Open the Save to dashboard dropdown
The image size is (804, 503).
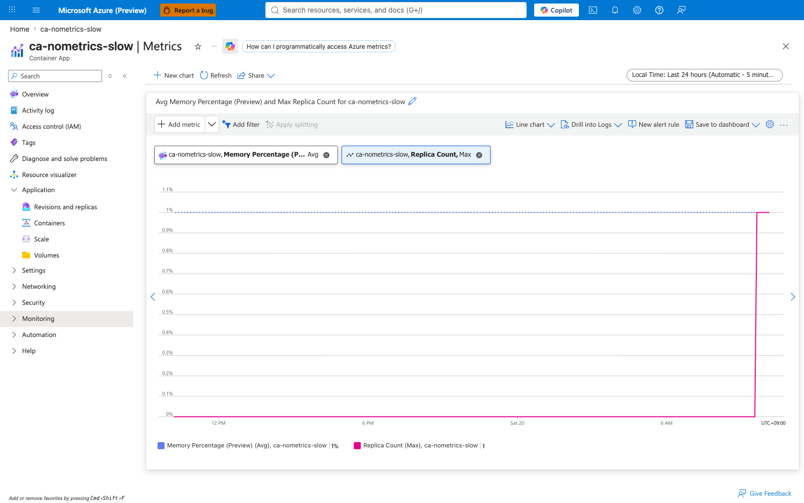point(723,124)
